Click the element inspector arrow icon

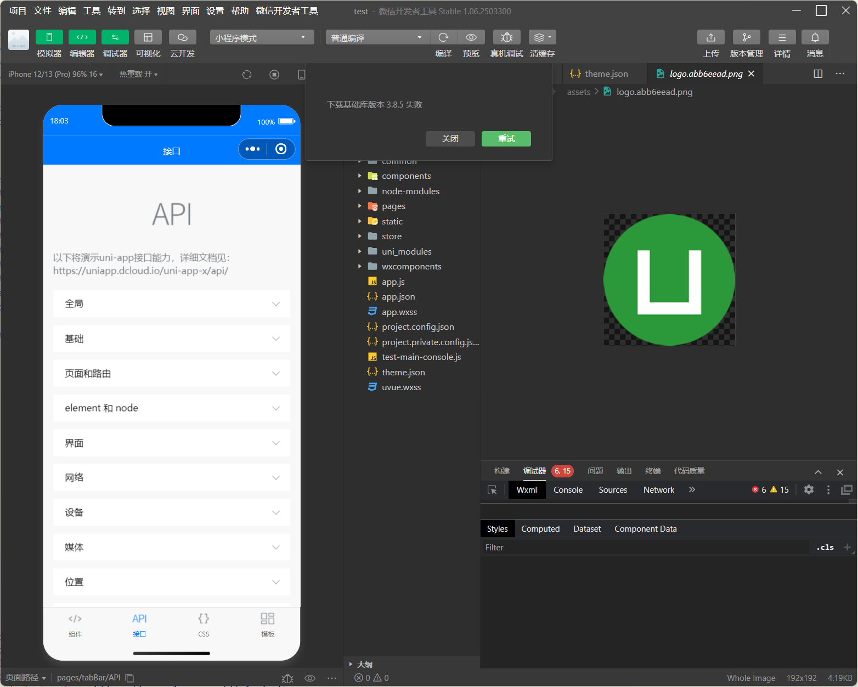492,490
